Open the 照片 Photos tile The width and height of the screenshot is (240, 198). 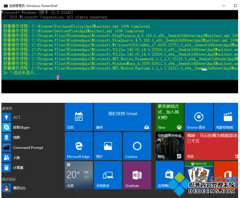(108, 146)
